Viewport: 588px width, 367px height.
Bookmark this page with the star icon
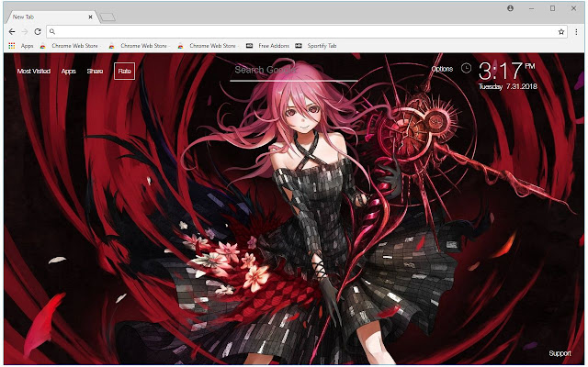point(561,32)
